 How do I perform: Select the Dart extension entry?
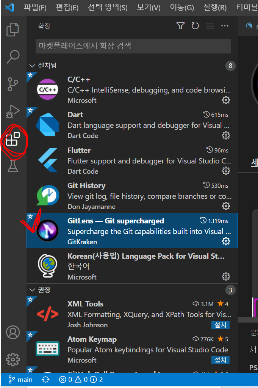coord(132,125)
